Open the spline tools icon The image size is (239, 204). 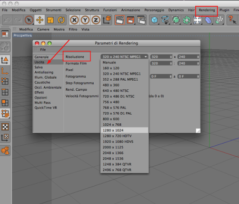coord(165,20)
